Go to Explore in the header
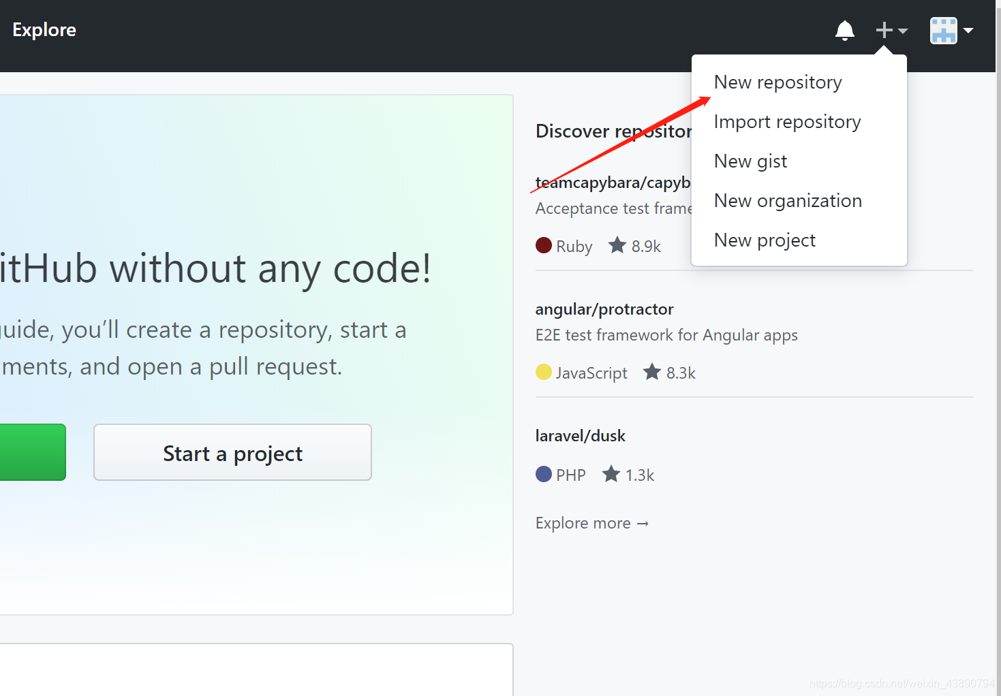 (44, 30)
